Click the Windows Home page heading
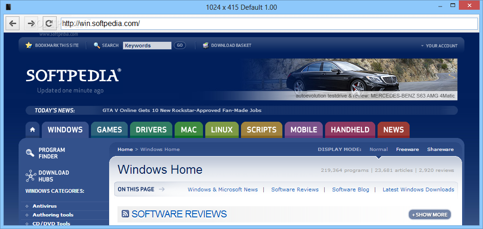The width and height of the screenshot is (483, 229). (160, 170)
